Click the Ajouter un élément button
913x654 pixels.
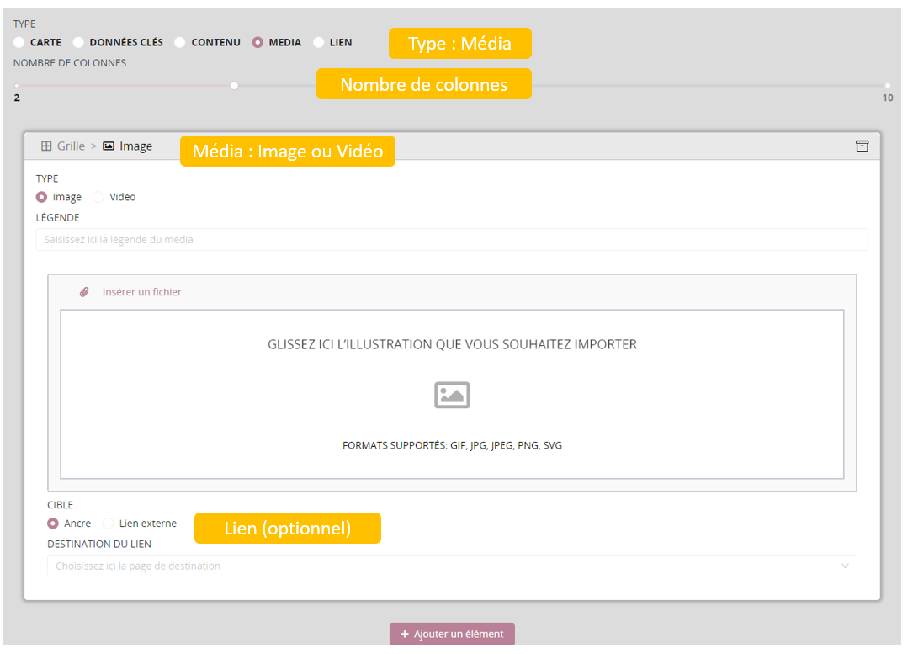(452, 634)
